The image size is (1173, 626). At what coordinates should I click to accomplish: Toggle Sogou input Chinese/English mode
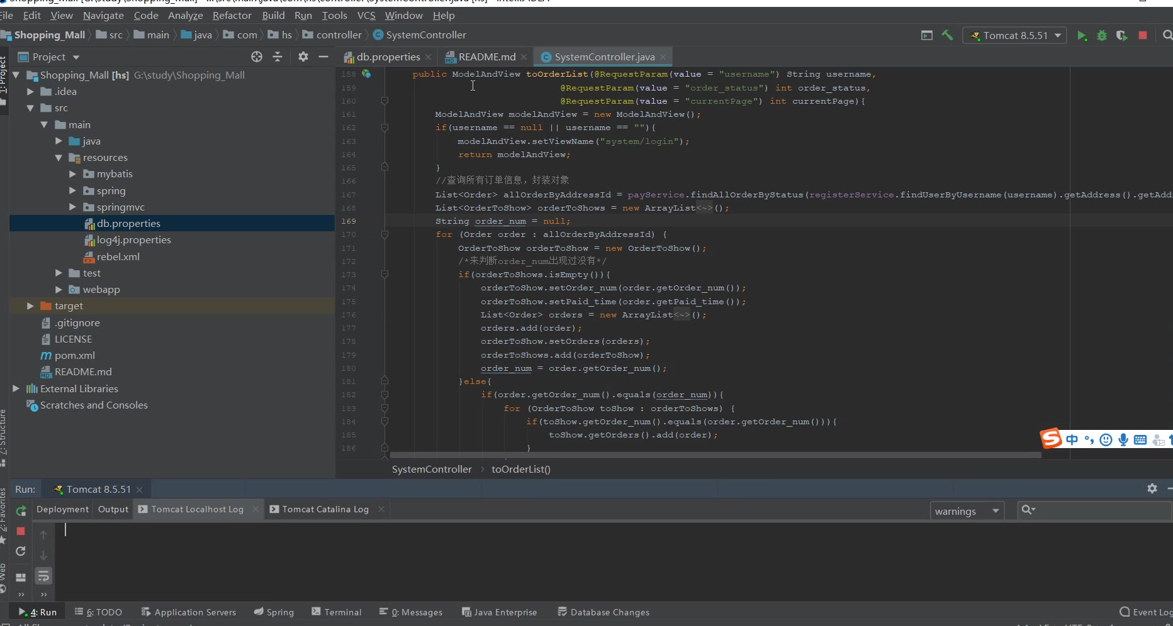click(1072, 440)
